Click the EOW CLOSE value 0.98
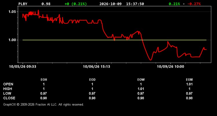The width and height of the screenshot is (217, 116). click(x=141, y=98)
